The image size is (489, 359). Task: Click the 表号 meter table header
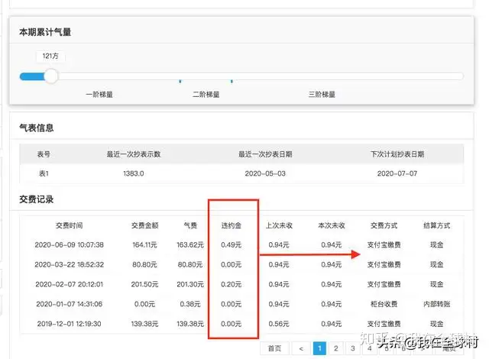(44, 154)
